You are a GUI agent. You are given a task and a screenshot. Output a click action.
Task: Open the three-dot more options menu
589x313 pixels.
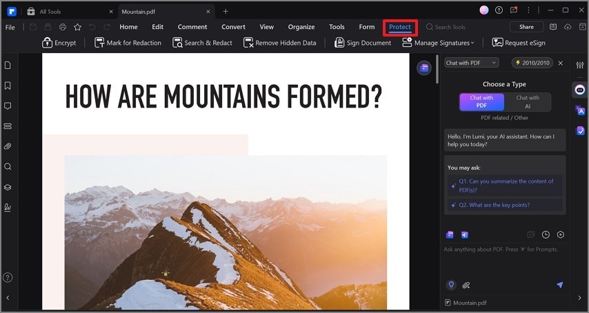[528, 10]
